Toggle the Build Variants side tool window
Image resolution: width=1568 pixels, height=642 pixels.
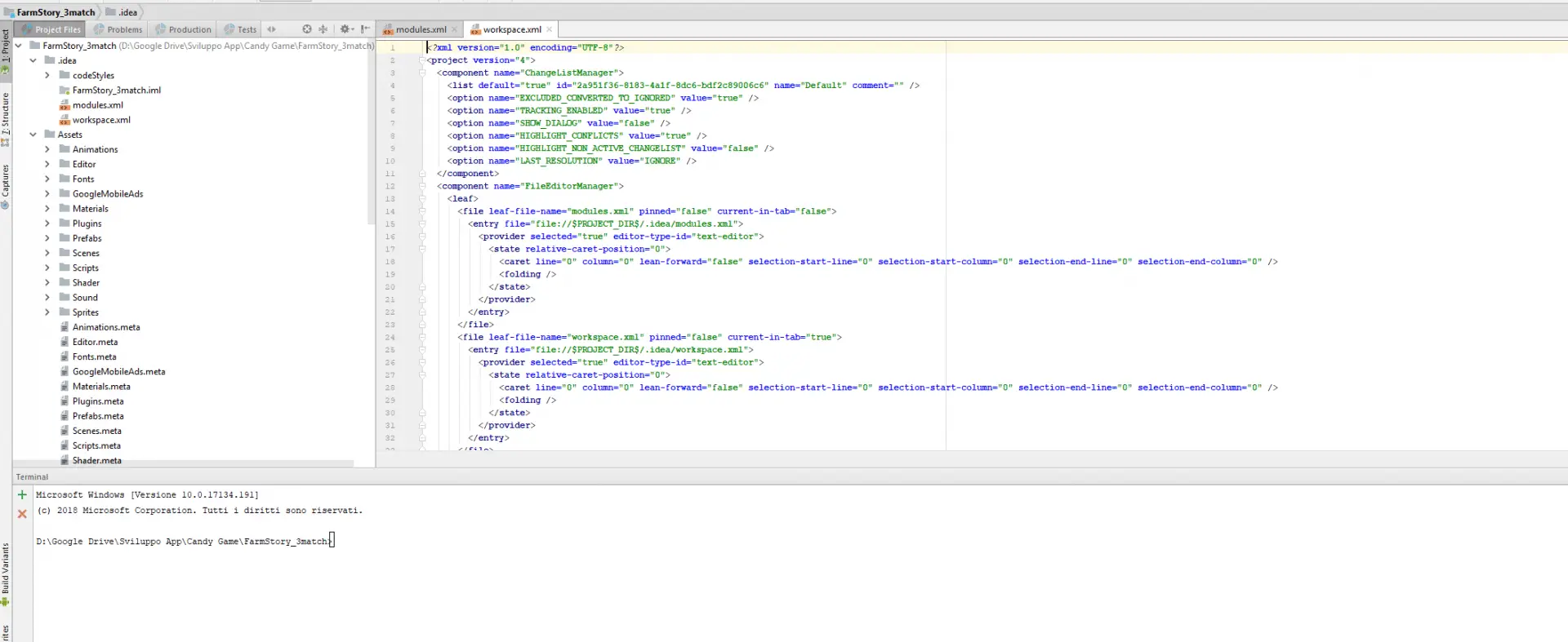[6, 575]
